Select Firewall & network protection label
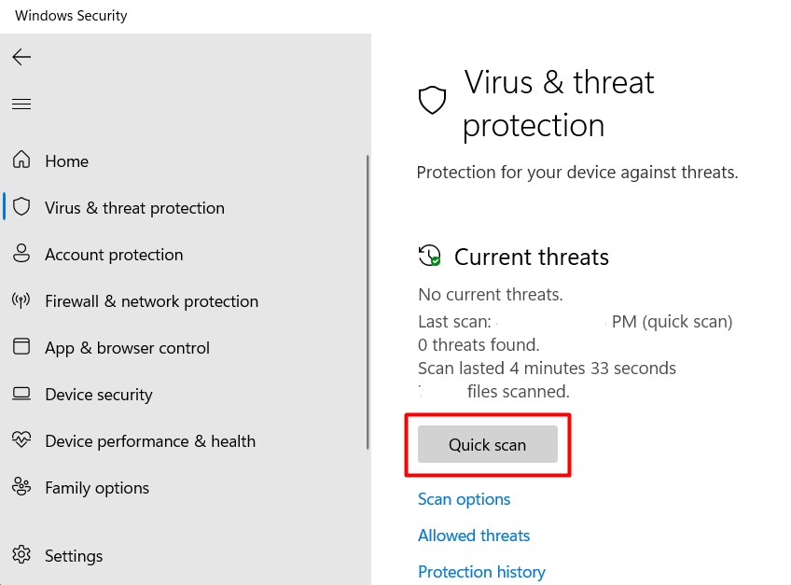Image resolution: width=791 pixels, height=585 pixels. click(x=151, y=301)
